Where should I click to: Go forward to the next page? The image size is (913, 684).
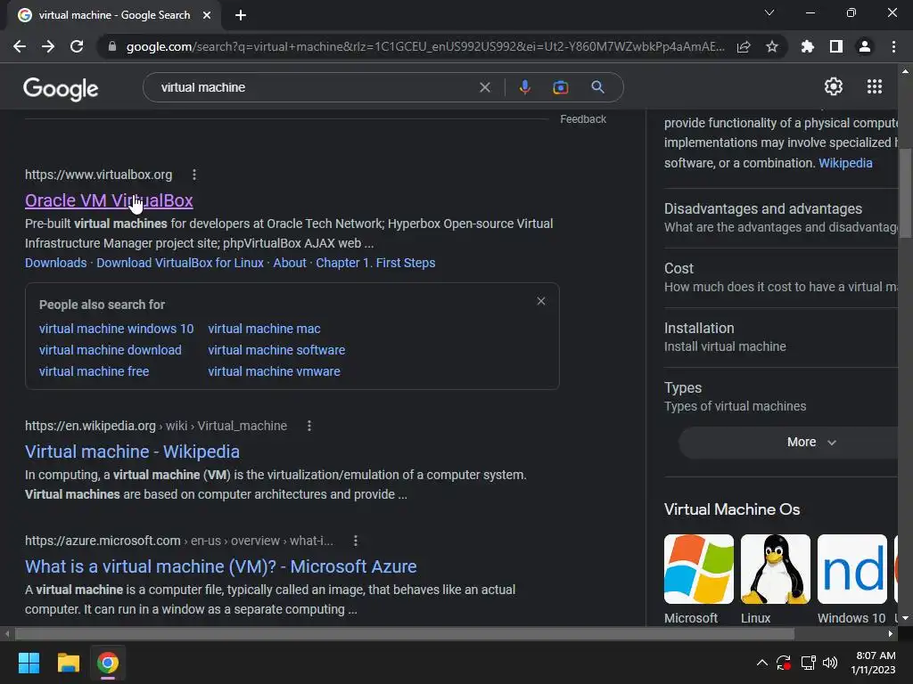[48, 46]
